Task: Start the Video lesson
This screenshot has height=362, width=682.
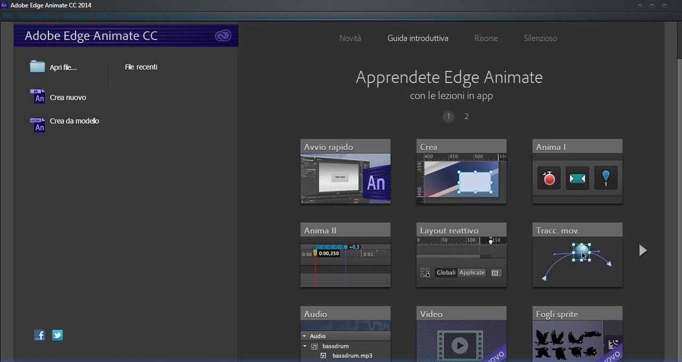Action: [461, 334]
